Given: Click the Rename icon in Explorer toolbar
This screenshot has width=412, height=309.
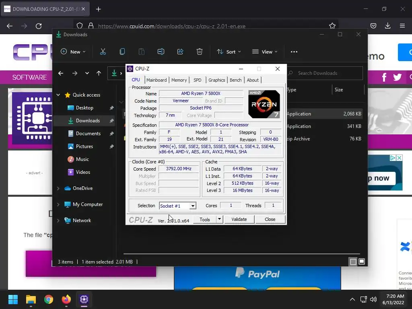Looking at the screenshot, I should (161, 52).
